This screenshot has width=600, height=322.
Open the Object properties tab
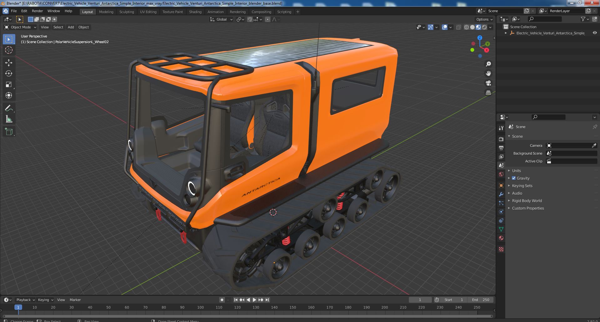point(501,186)
